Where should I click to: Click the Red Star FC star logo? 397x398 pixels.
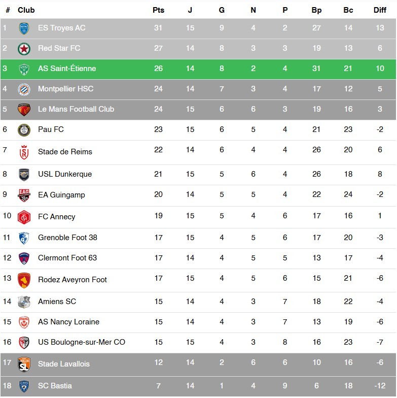24,49
